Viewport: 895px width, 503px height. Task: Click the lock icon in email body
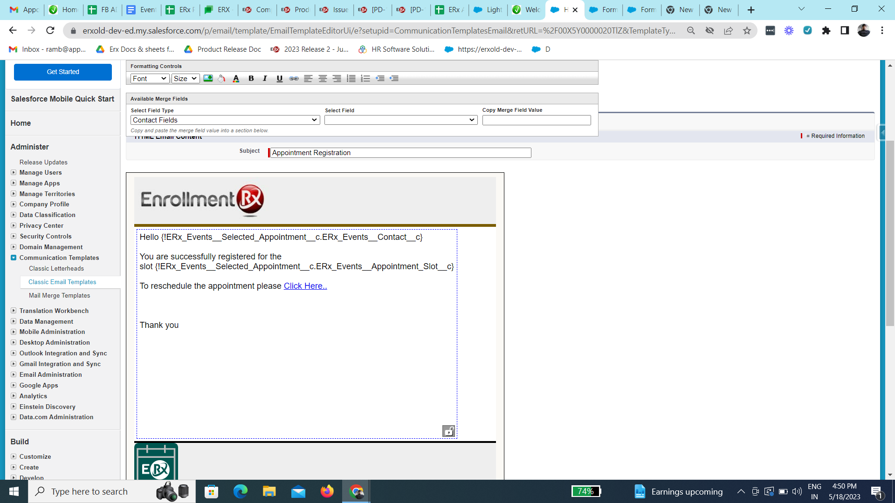pyautogui.click(x=448, y=431)
